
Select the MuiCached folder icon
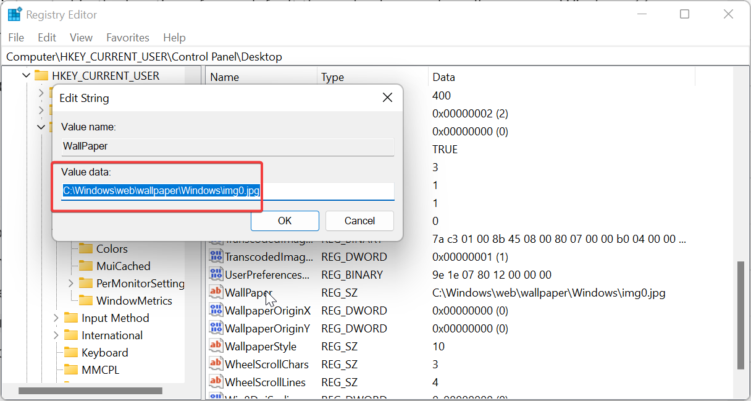(x=86, y=266)
